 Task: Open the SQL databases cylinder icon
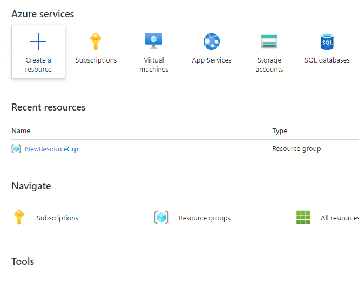click(x=327, y=42)
